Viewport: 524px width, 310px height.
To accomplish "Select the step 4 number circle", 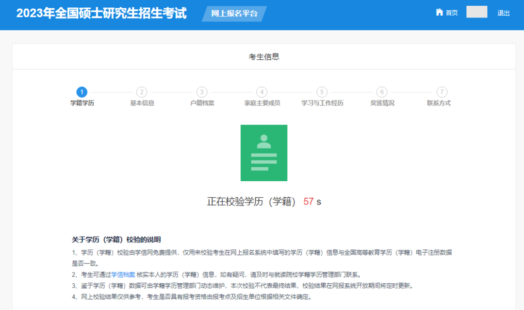I will point(262,92).
